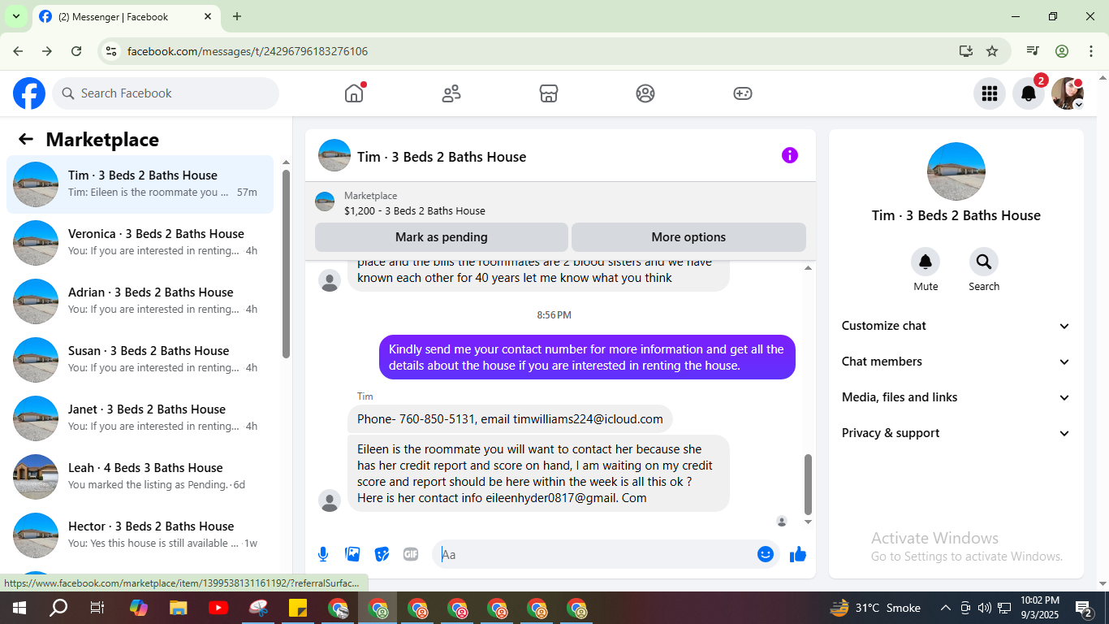Go back using the Marketplace back arrow
Viewport: 1109px width, 624px height.
click(26, 139)
